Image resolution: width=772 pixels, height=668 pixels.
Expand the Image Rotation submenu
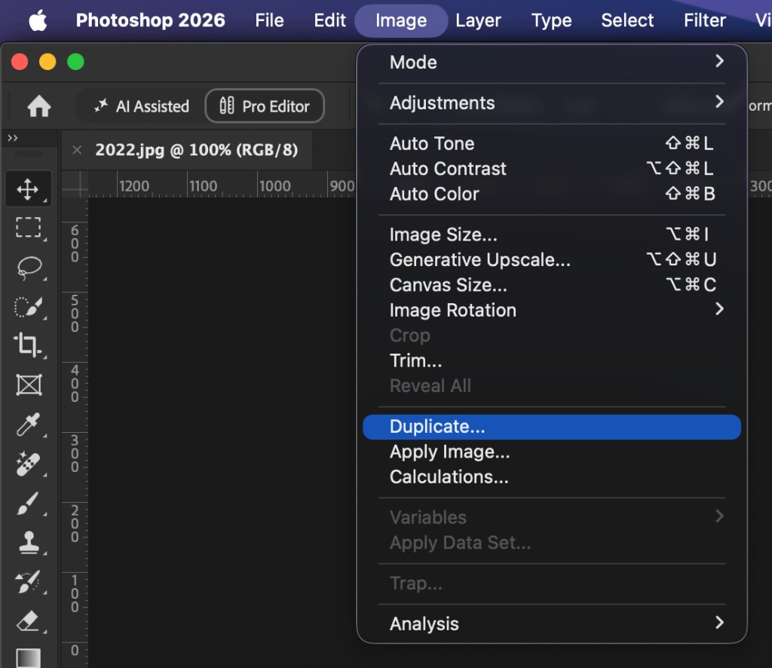coord(552,310)
